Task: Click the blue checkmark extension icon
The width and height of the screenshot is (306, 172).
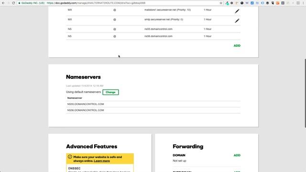Action: coord(252,3)
